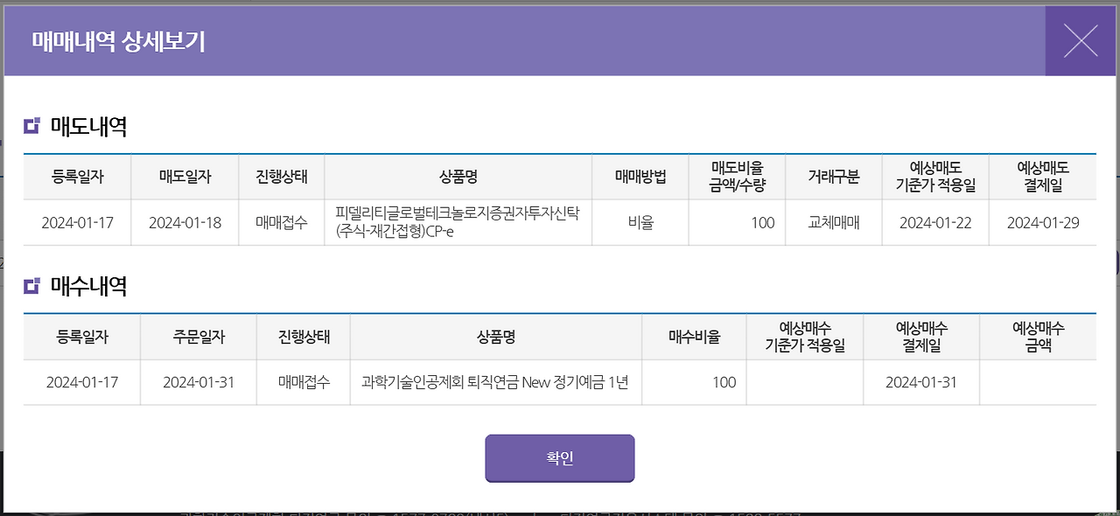Click the 진행상태 header in the sell table
The image size is (1120, 516).
(281, 176)
